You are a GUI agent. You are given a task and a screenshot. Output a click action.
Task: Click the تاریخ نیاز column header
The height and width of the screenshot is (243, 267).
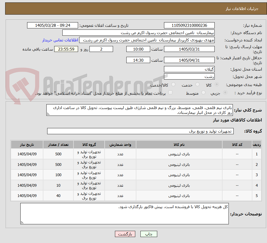click(x=27, y=145)
